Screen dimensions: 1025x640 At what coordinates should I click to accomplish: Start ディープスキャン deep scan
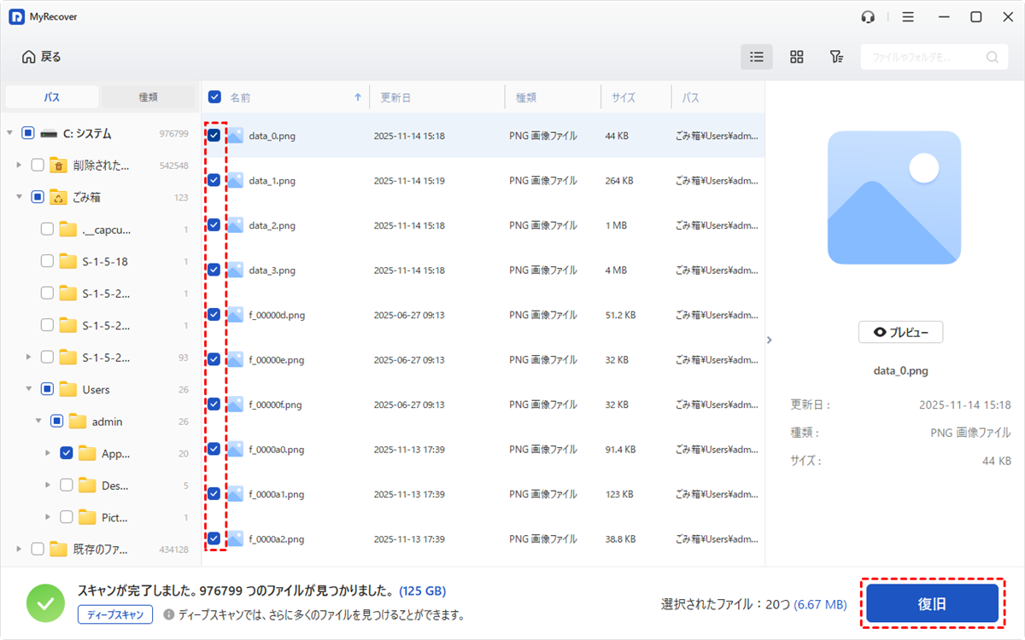115,614
